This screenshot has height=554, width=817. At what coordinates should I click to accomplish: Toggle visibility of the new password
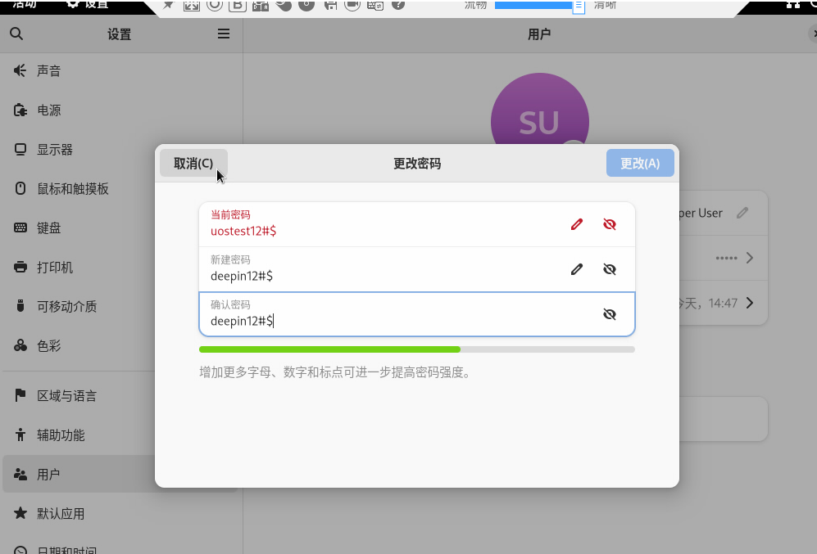[x=609, y=269]
